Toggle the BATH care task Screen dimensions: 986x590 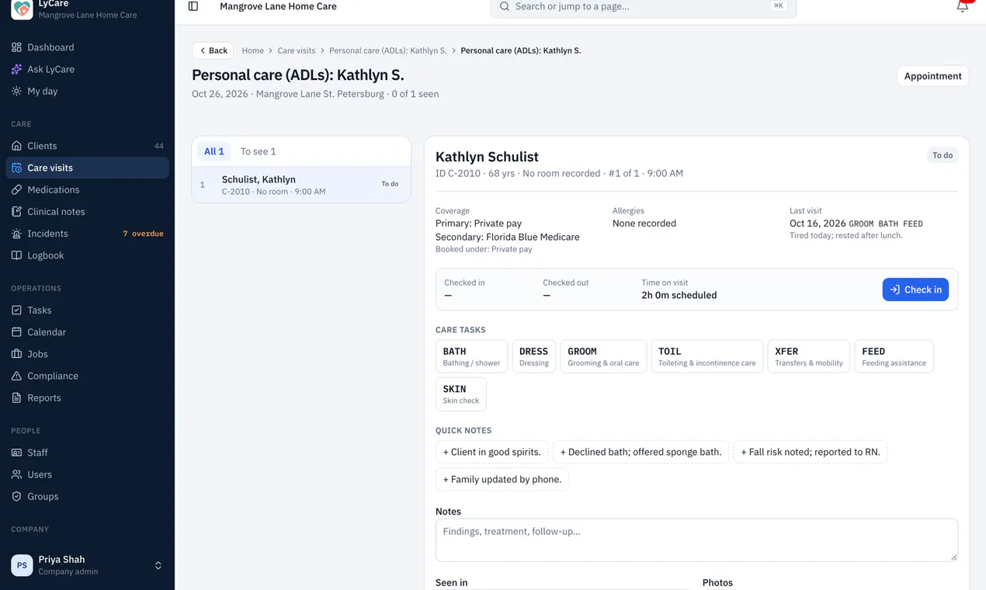(471, 356)
